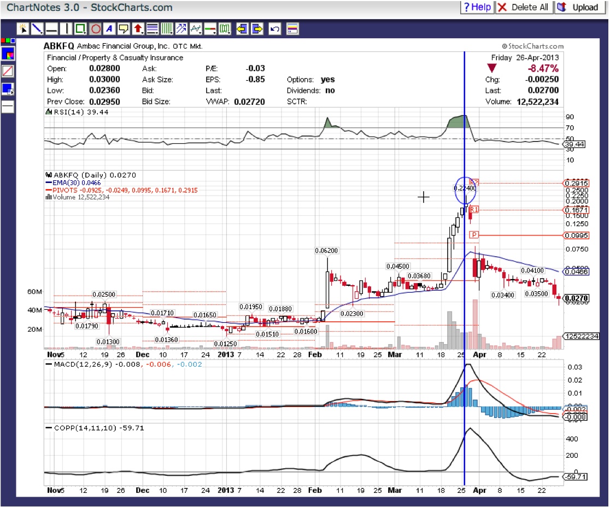
Task: Expand the horizontal Fibonacci lines dropdown arrow
Action: click(157, 32)
